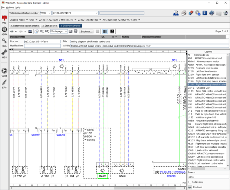The height and width of the screenshot is (190, 230).
Task: Click the X62/33 connector link
Action: pos(60,135)
